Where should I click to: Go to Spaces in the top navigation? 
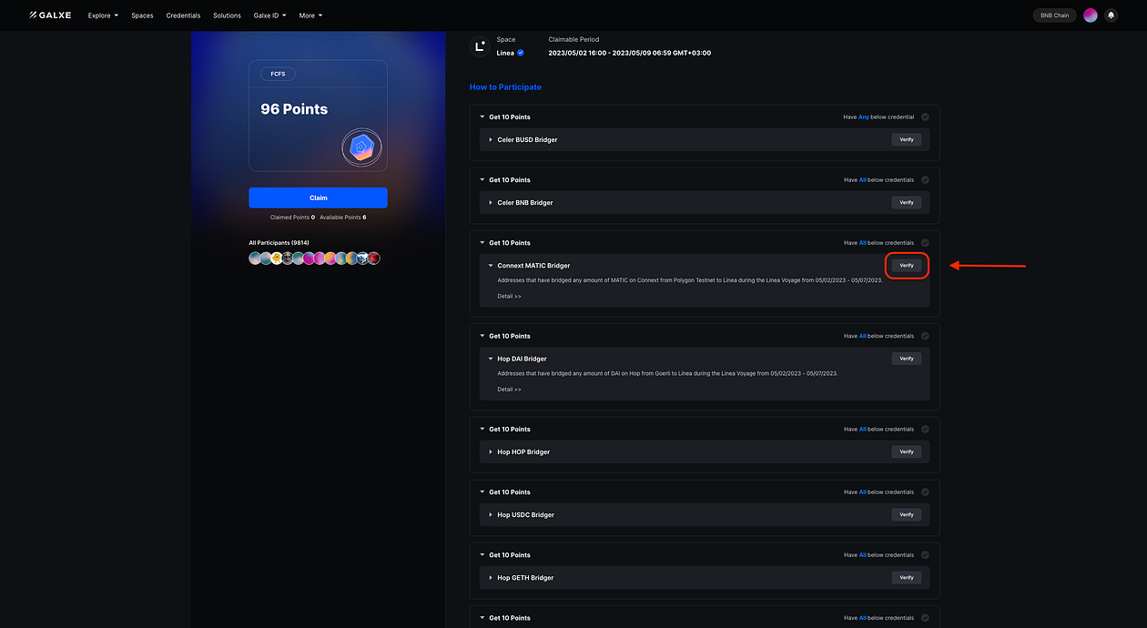coord(142,15)
